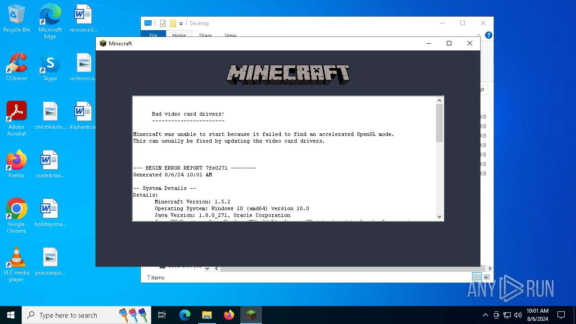
Task: Switch Explorer to details view icon
Action: (x=477, y=277)
